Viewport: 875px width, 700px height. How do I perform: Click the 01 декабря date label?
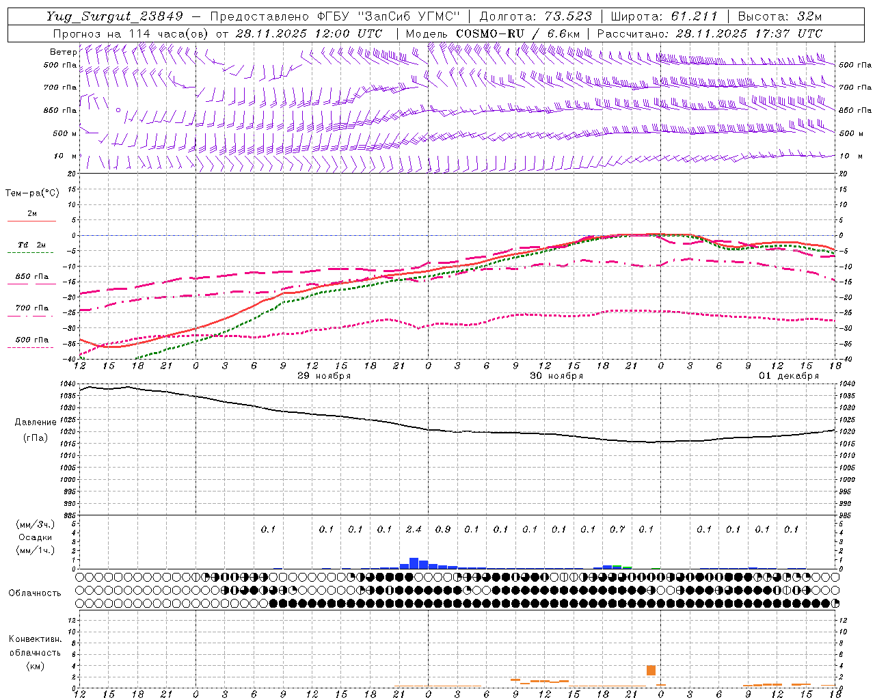point(789,376)
